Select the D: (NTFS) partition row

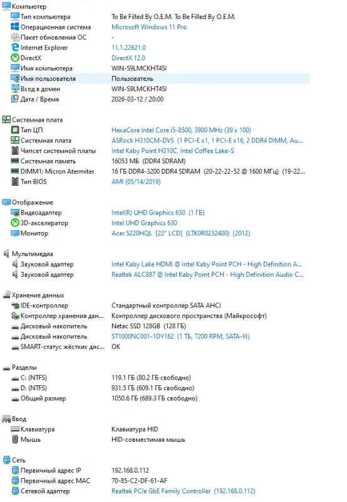(34, 388)
